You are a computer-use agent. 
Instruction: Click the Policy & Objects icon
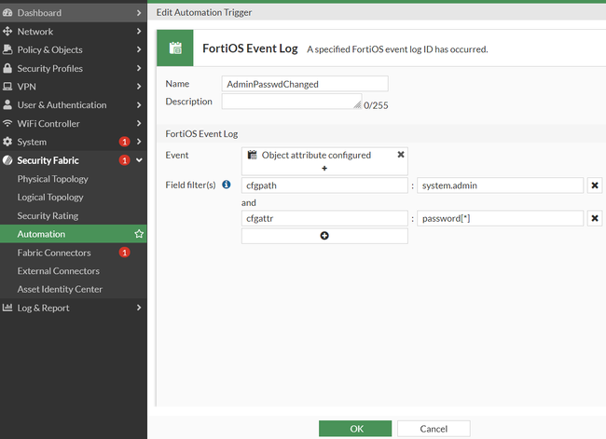pyautogui.click(x=7, y=49)
